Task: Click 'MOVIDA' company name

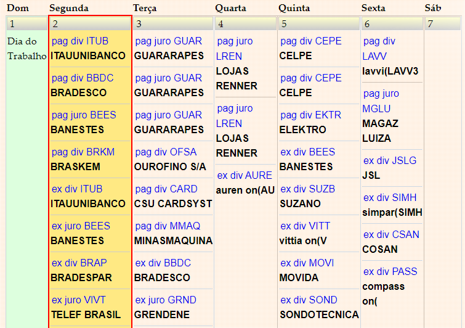Action: click(299, 278)
